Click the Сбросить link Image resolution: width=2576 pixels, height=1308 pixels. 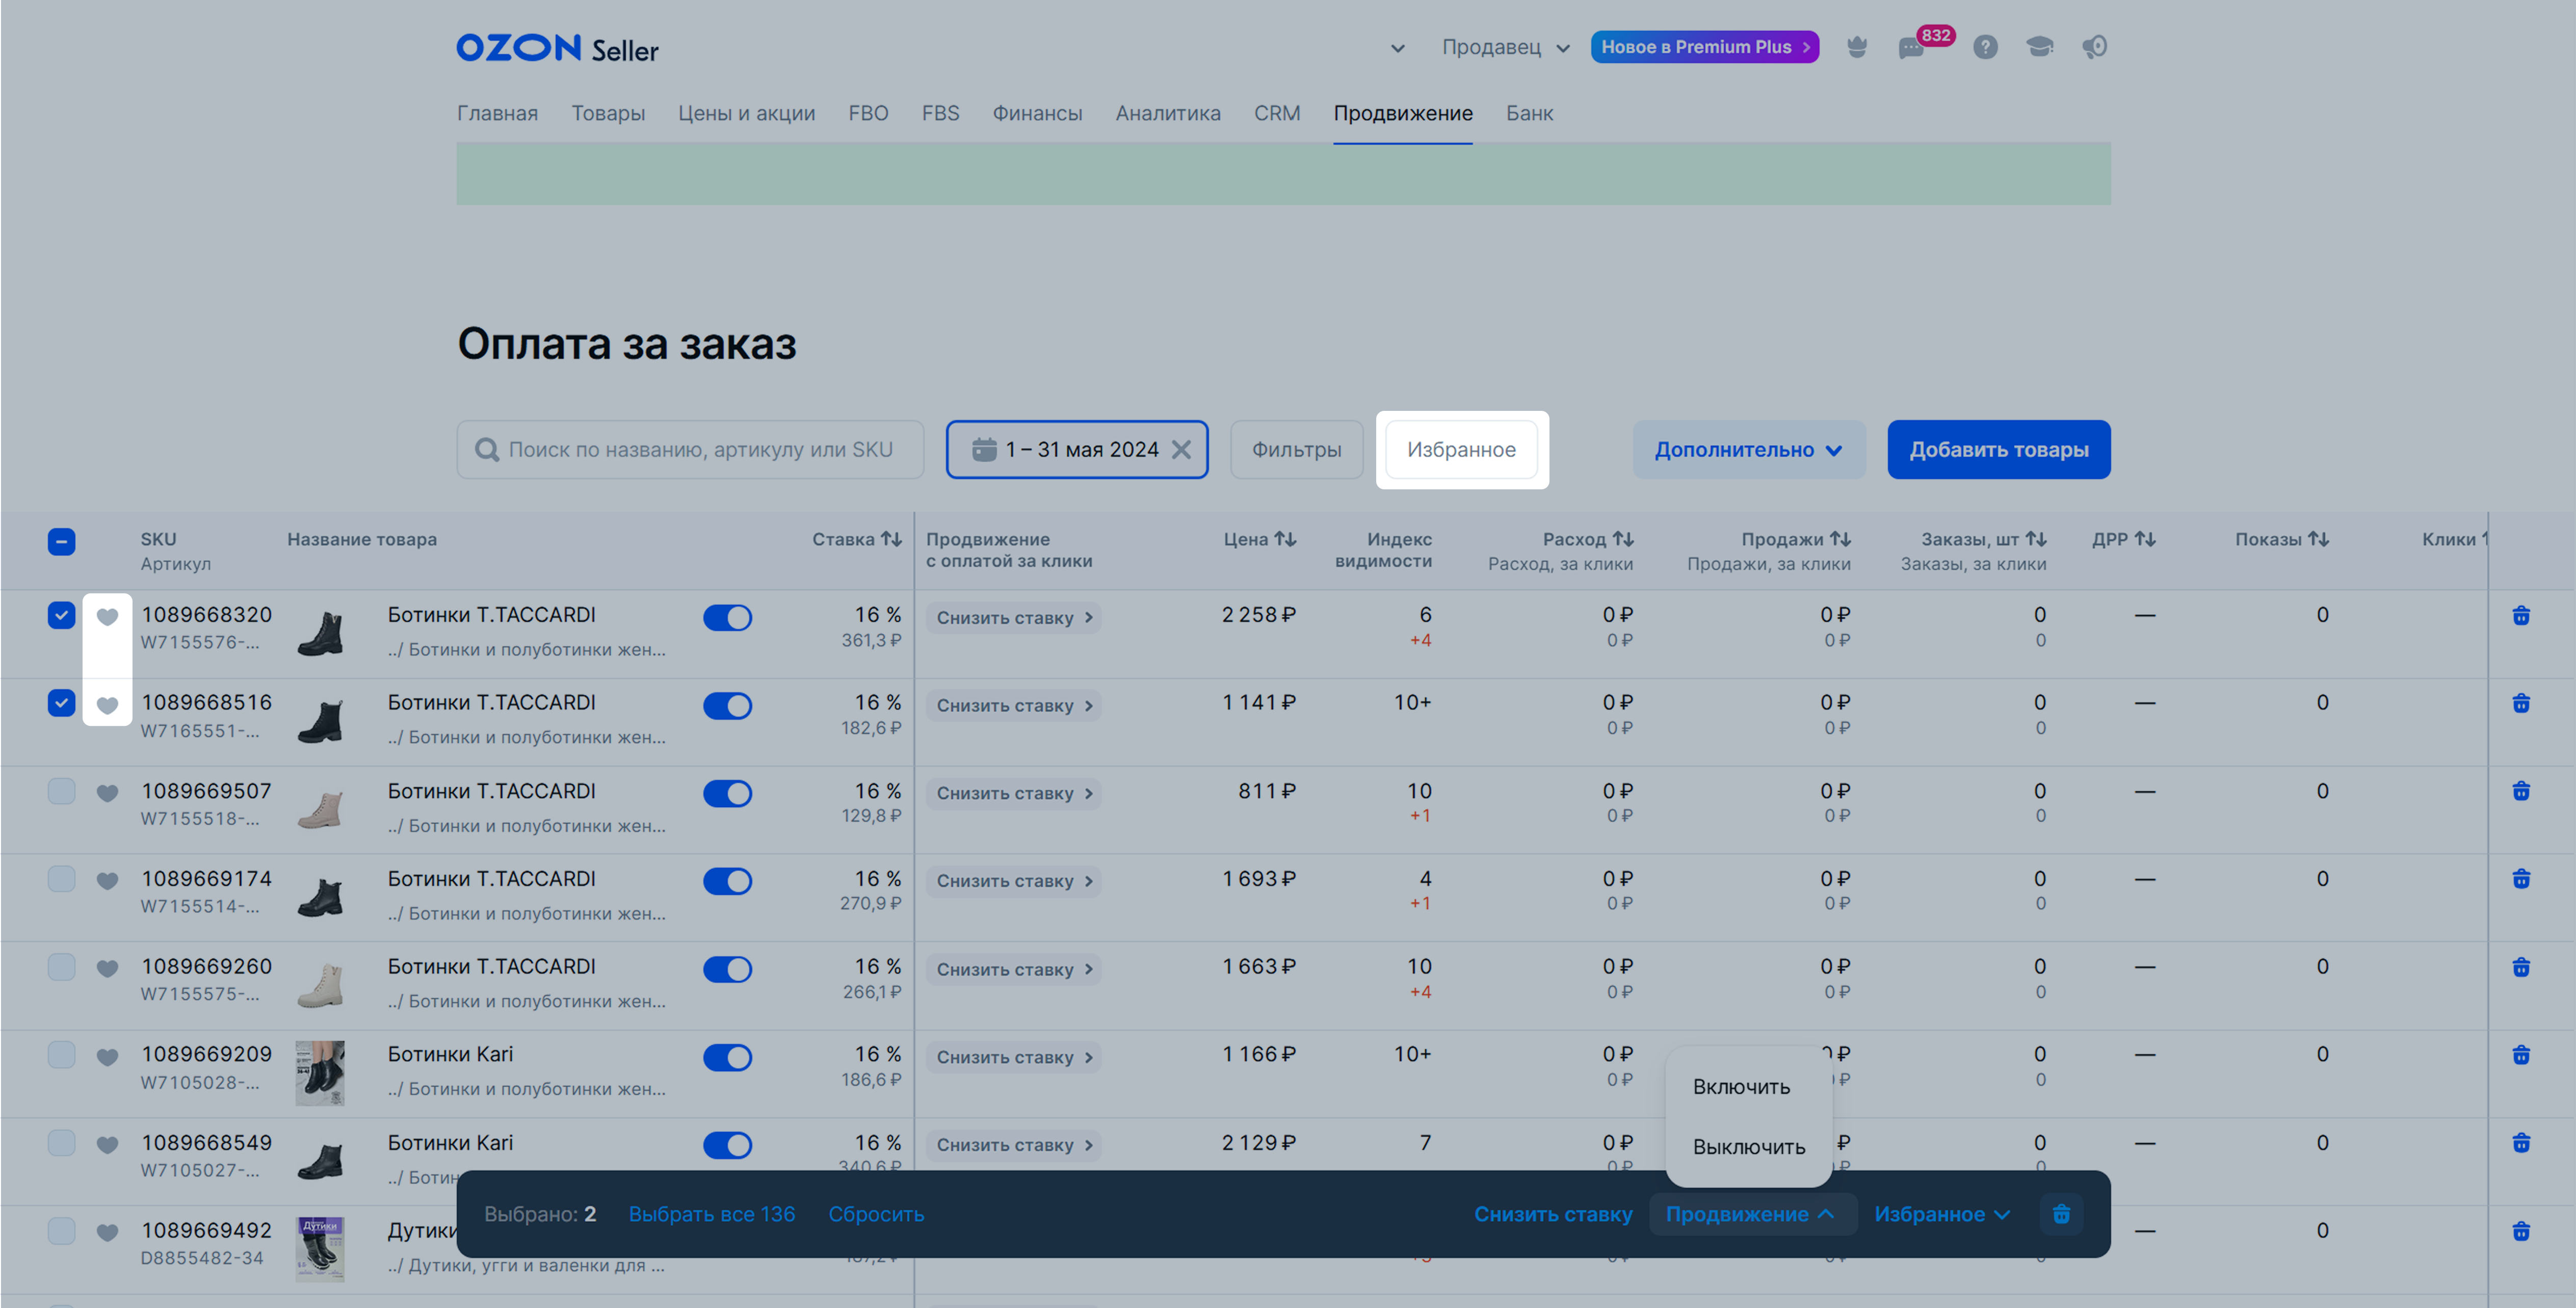pos(876,1214)
